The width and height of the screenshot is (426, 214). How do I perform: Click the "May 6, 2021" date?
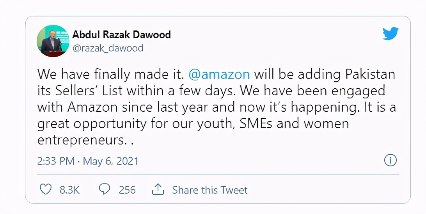tap(111, 161)
